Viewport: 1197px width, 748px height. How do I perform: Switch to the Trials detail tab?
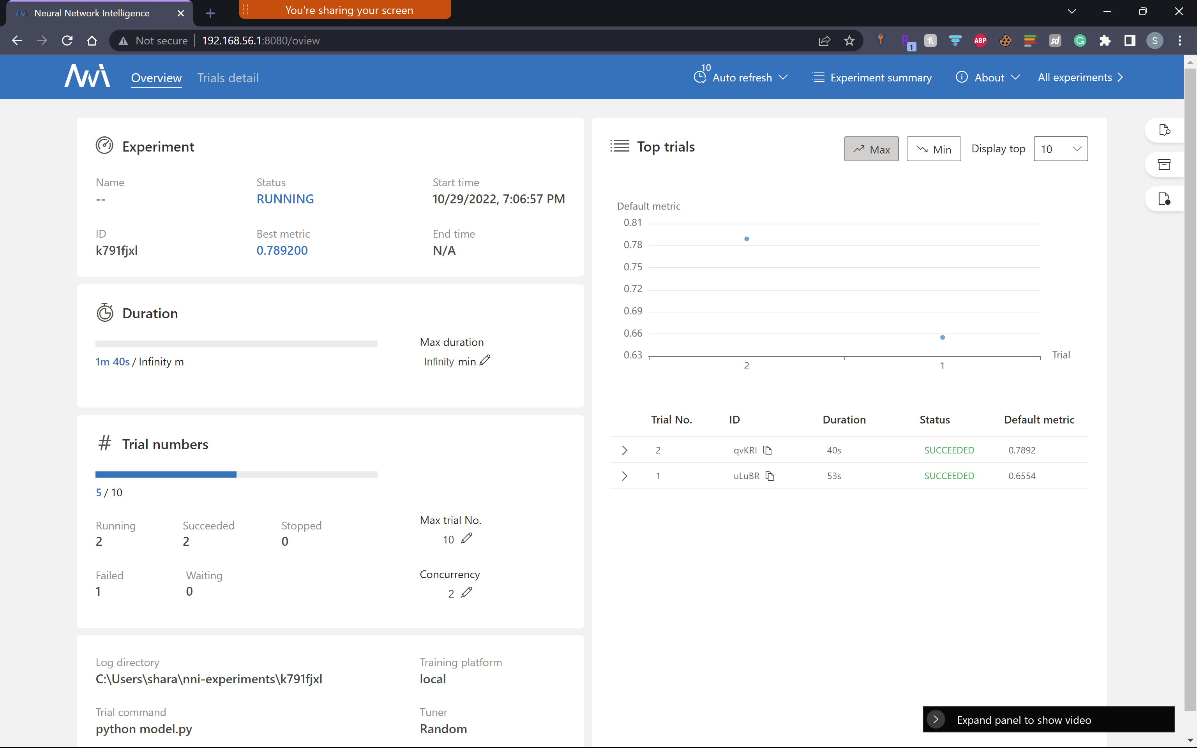(x=228, y=78)
